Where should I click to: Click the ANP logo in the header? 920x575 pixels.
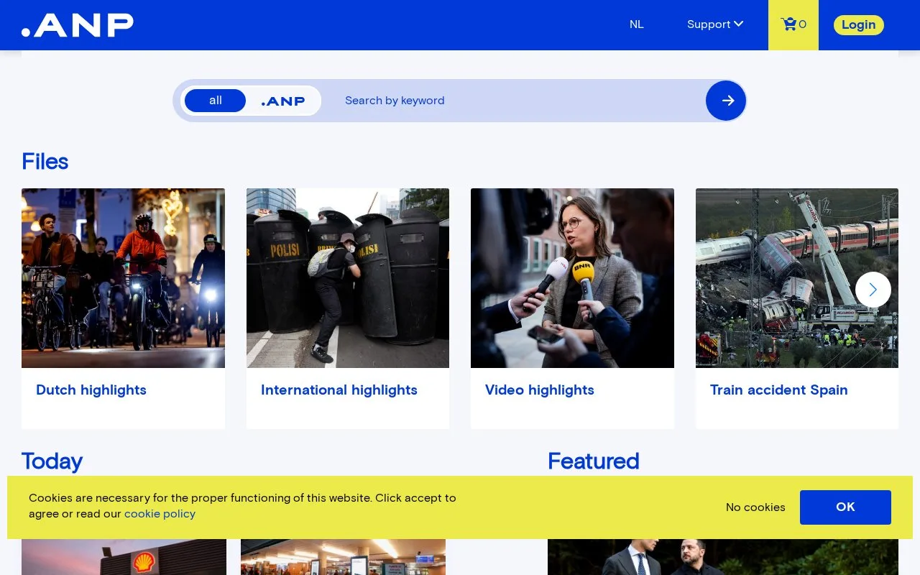tap(78, 25)
